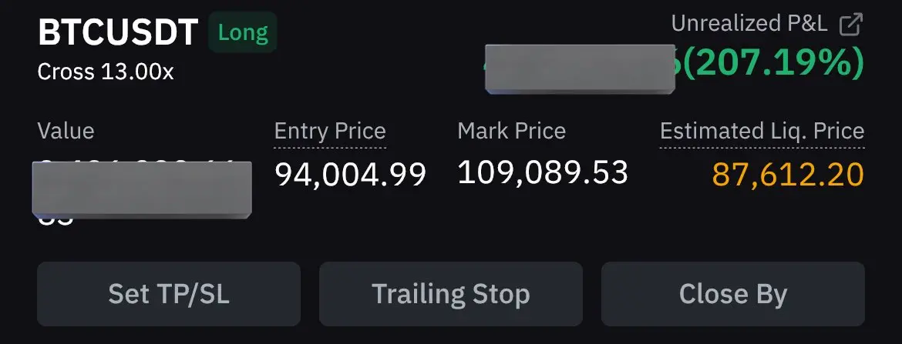Open the Unrealized P&L share icon
Screen dimensions: 902x344
pos(851,25)
